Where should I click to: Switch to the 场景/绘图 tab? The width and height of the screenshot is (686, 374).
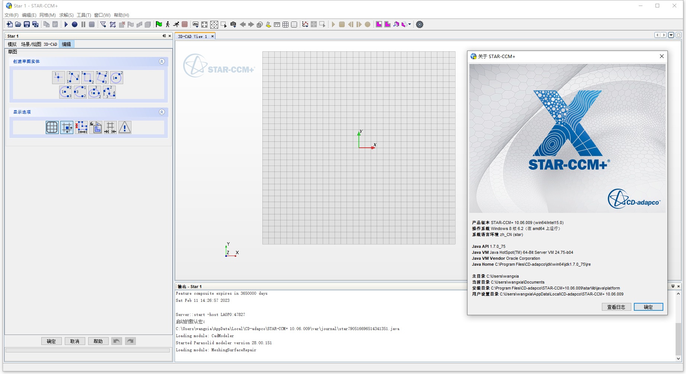pos(31,44)
